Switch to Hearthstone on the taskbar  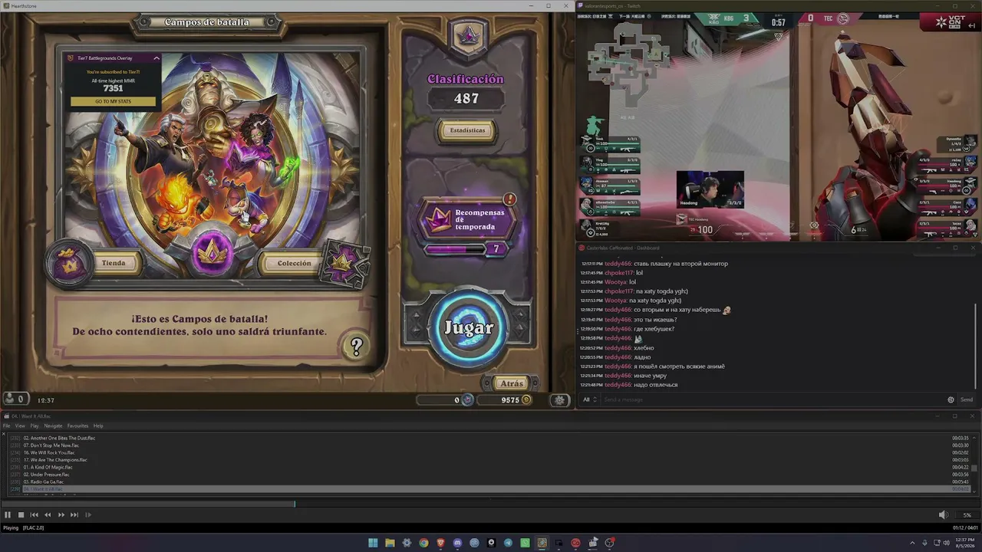click(542, 543)
